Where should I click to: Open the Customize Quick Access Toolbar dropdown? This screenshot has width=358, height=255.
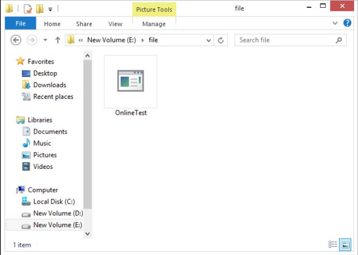50,10
